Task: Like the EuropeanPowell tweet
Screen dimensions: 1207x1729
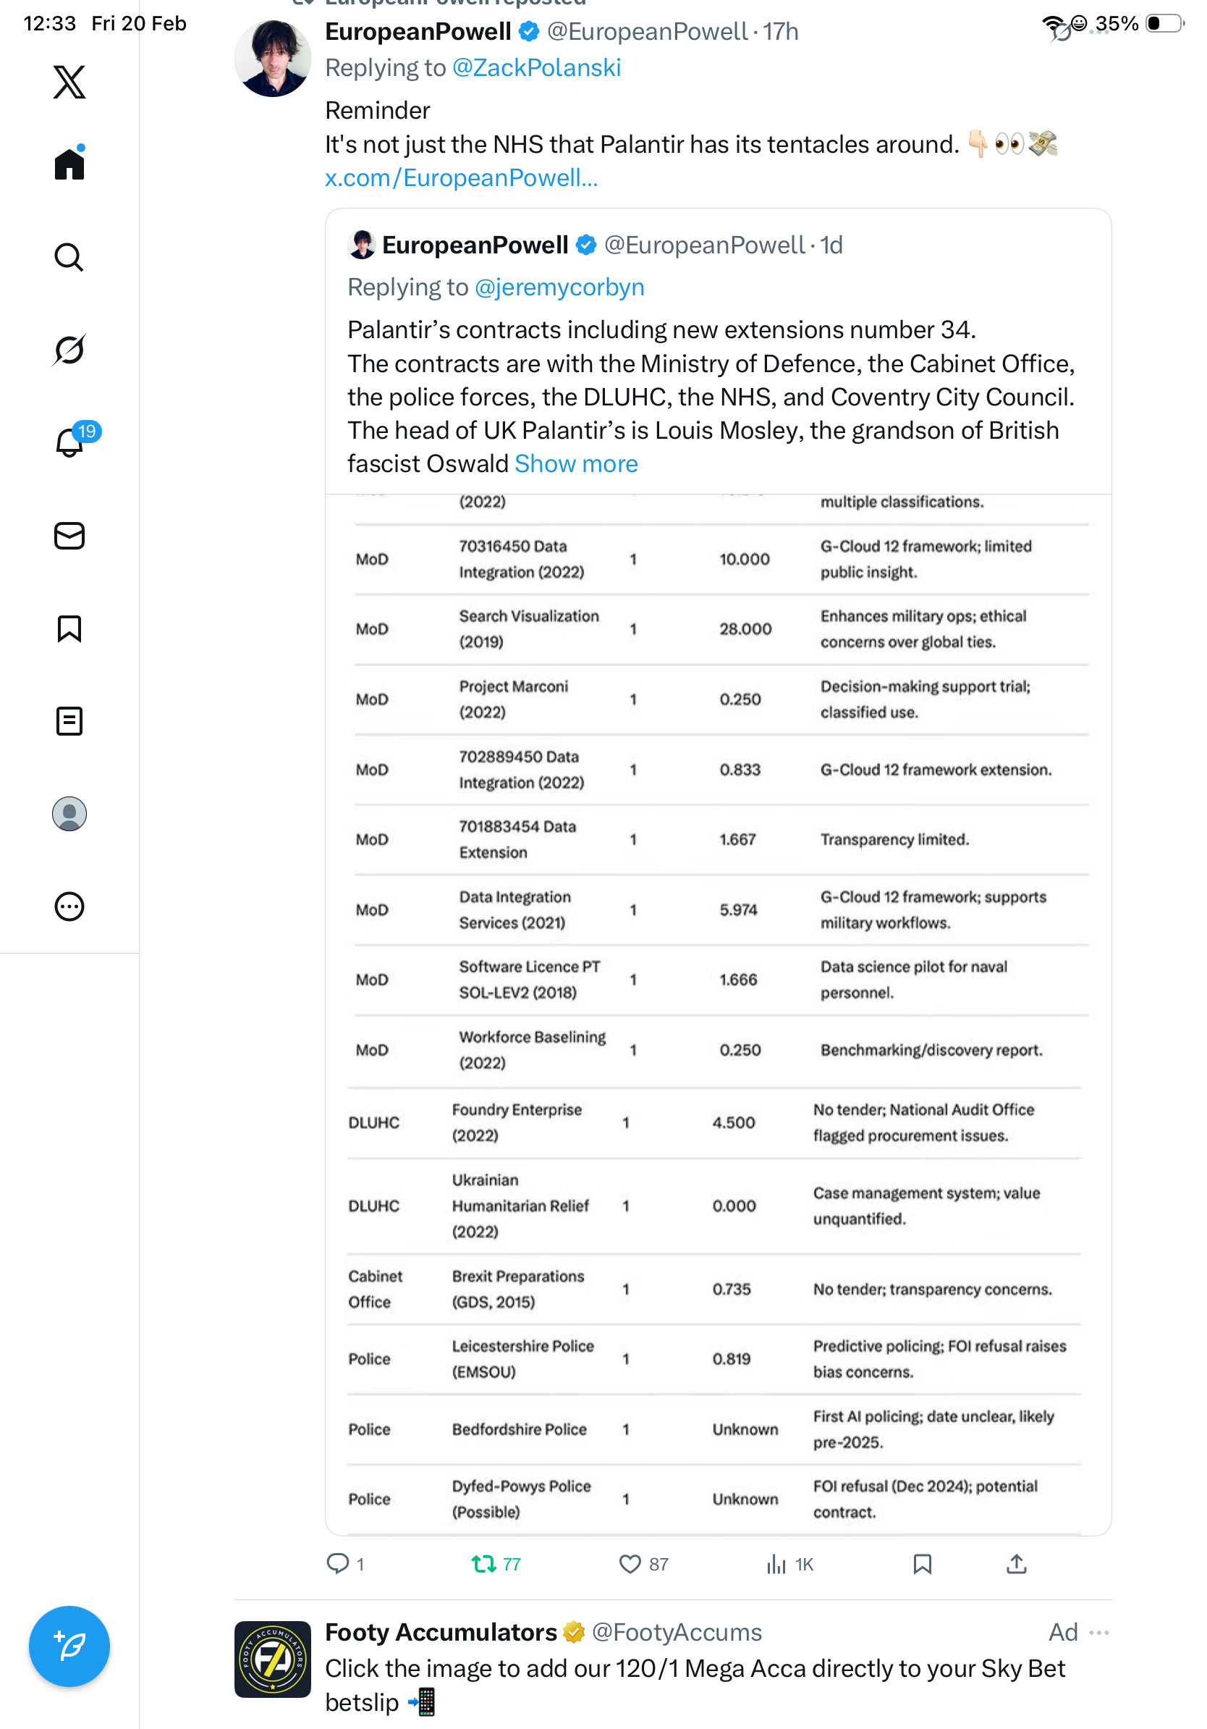Action: coord(630,1564)
